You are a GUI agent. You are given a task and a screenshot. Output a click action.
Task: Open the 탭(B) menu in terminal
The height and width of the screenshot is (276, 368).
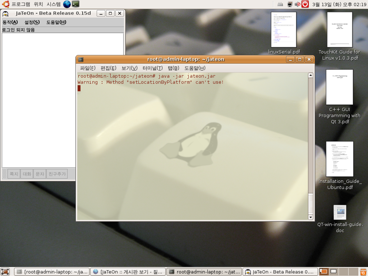[174, 68]
